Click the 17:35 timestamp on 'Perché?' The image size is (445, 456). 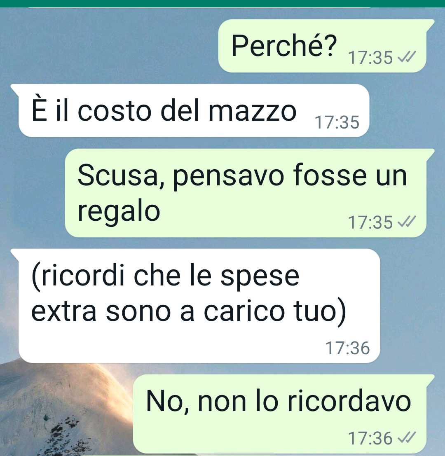pyautogui.click(x=370, y=58)
